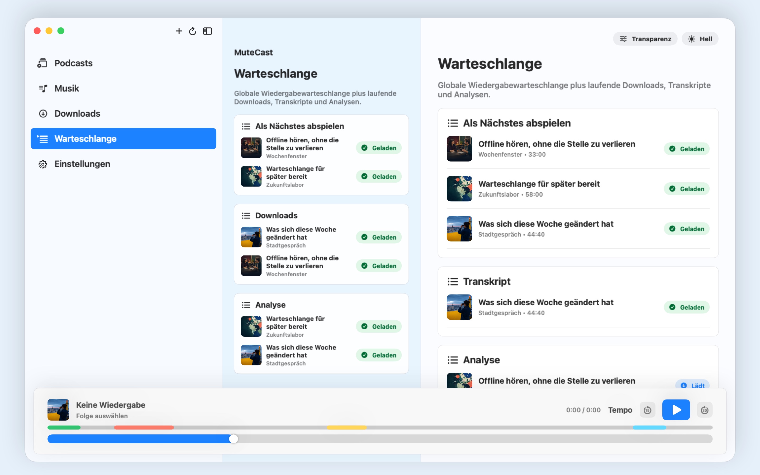Select Offline hören episode in middle Als Nächstes list
Viewport: 760px width, 475px height.
click(x=302, y=144)
